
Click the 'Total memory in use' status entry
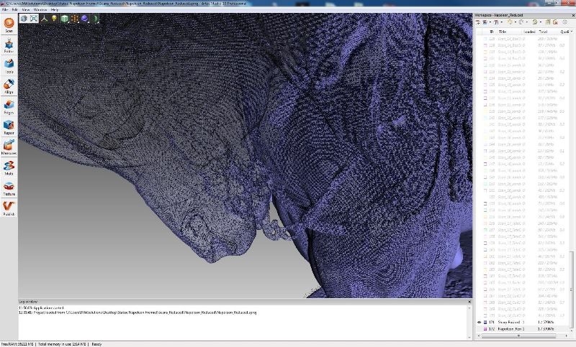62,344
